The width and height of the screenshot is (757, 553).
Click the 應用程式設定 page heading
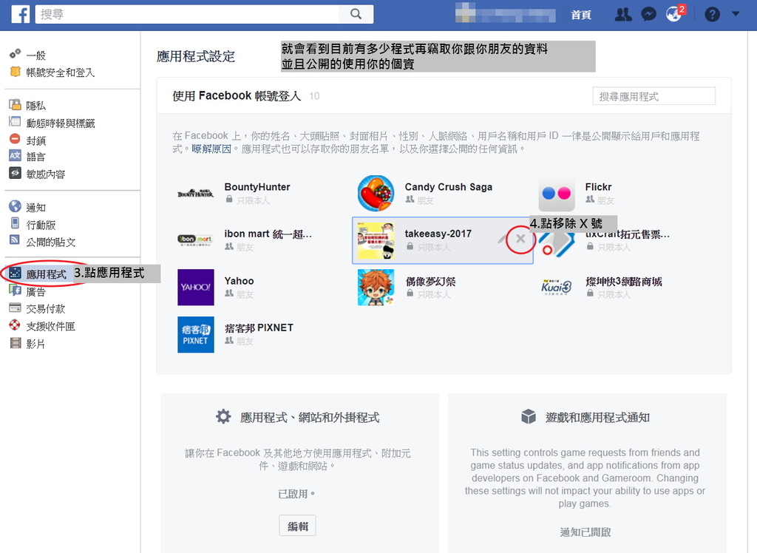(195, 56)
